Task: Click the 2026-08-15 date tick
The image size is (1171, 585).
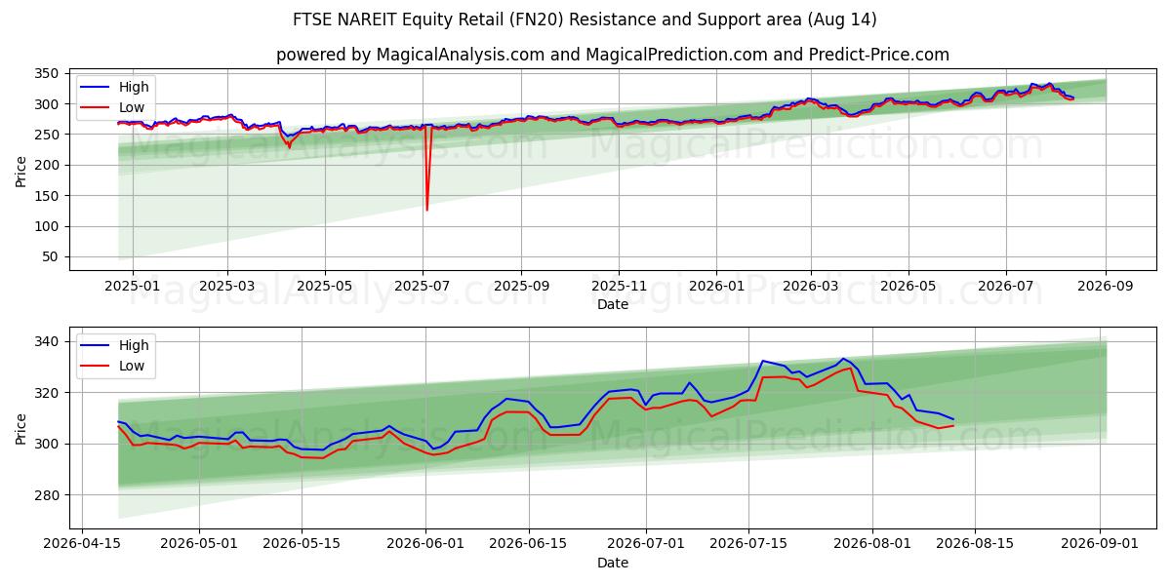Action: pyautogui.click(x=976, y=545)
